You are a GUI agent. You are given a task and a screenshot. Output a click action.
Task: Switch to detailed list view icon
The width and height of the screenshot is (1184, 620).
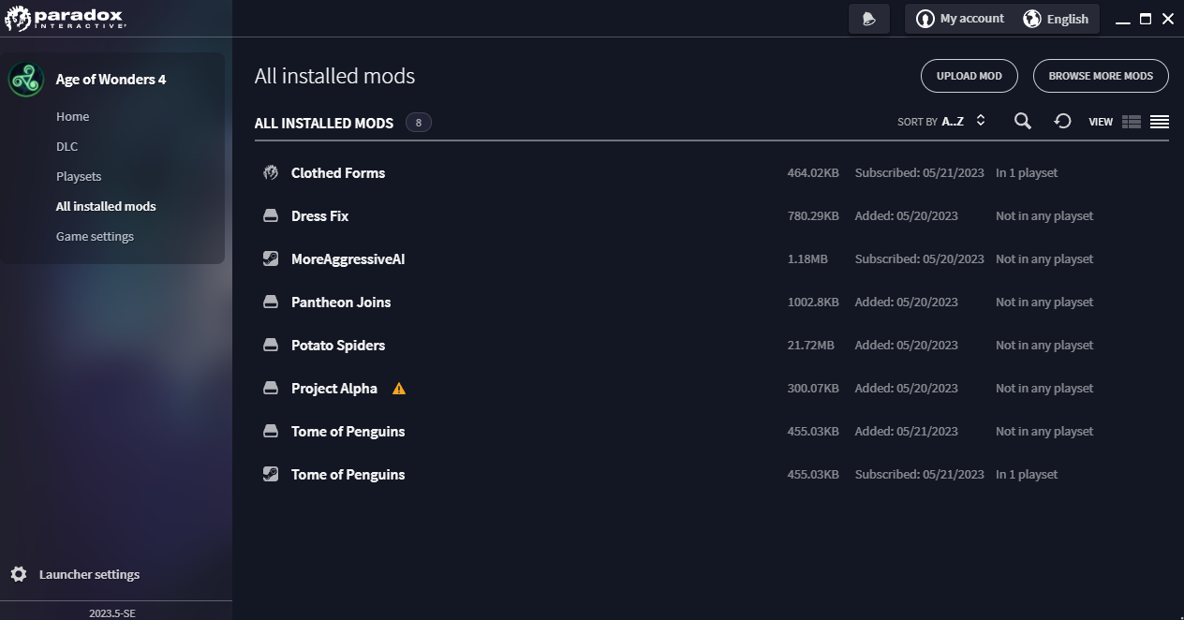pos(1132,122)
